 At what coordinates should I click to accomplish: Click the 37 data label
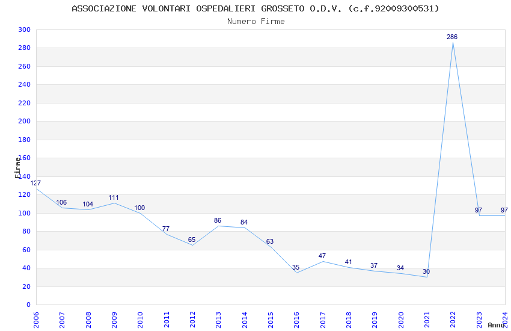374,265
